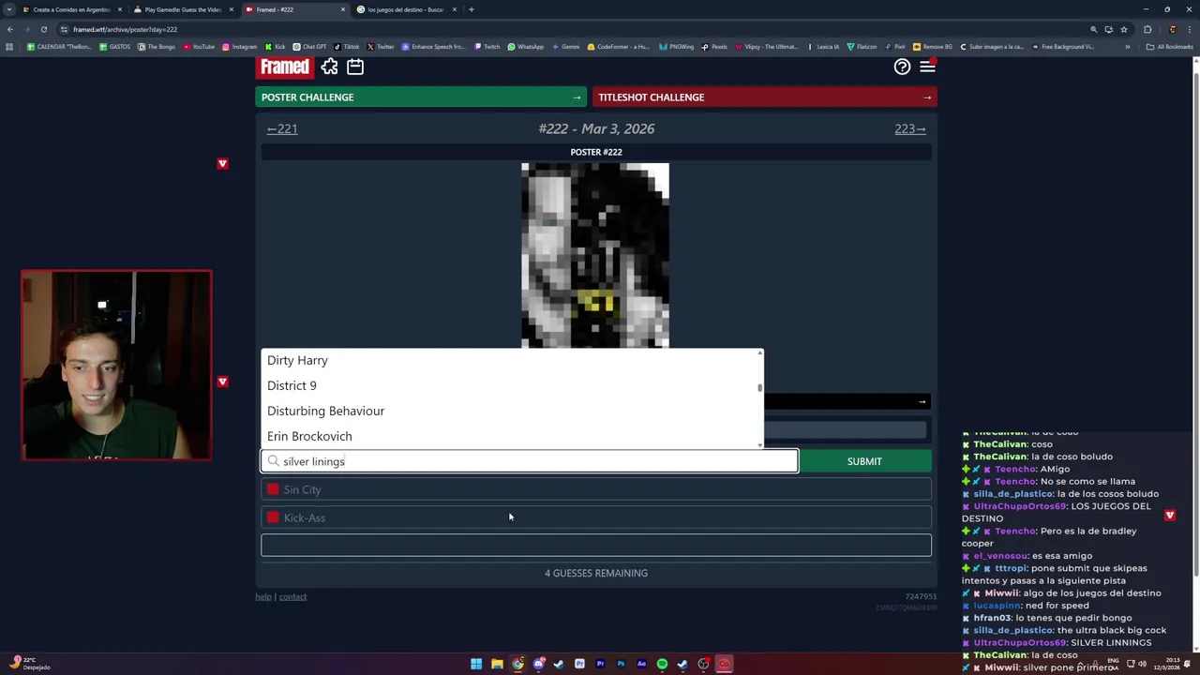Image resolution: width=1200 pixels, height=675 pixels.
Task: Click the empty third guess row
Action: pos(596,545)
